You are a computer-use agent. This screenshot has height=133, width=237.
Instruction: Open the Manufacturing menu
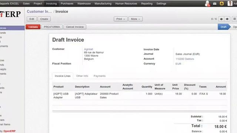(103, 3)
